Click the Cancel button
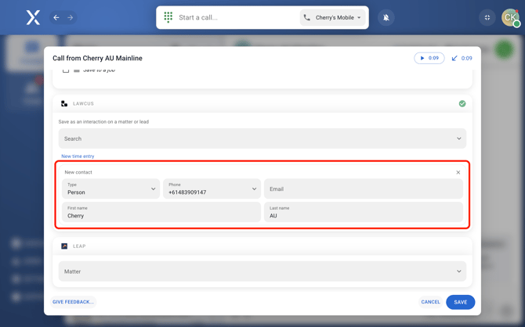Screen dimensions: 525x327 [x=430, y=302]
